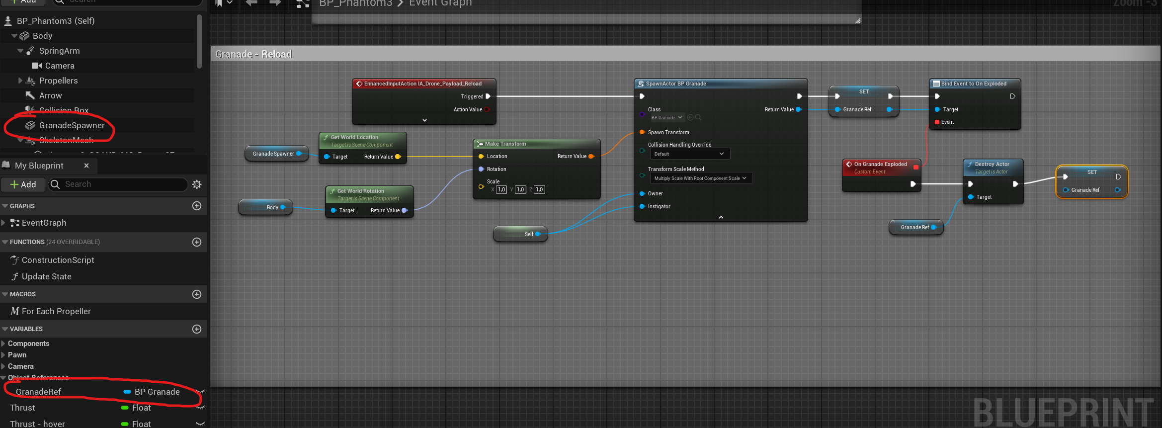Open the Collision Handling Override dropdown

[x=689, y=154]
